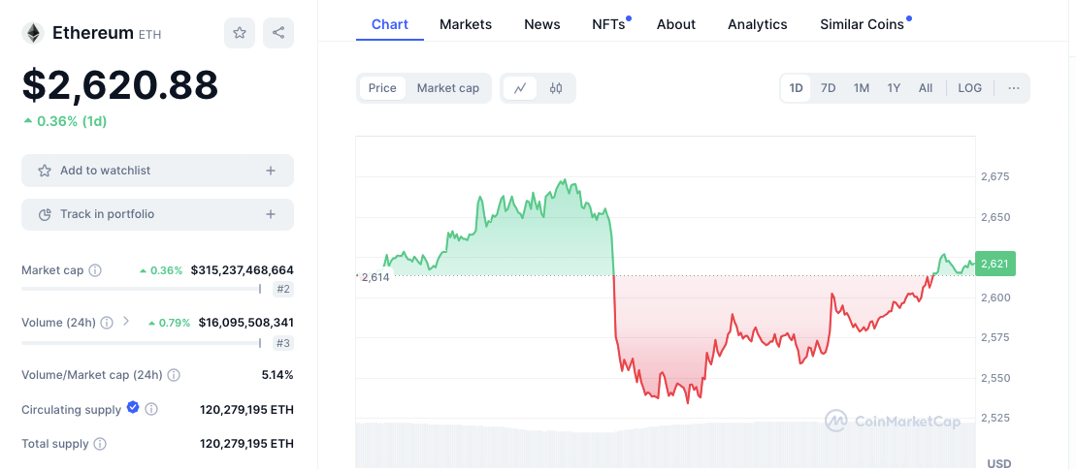Click info icon next to Volume (24h)
This screenshot has width=1076, height=470.
point(107,323)
